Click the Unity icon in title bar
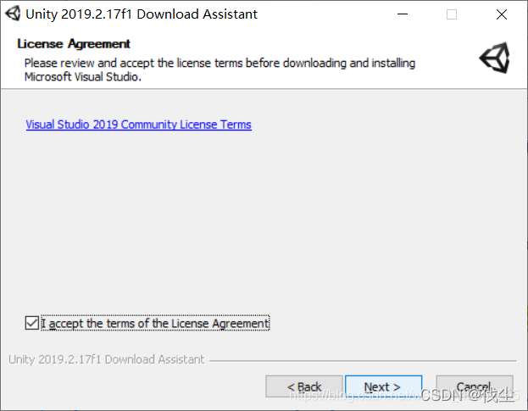This screenshot has width=528, height=411. click(x=13, y=14)
